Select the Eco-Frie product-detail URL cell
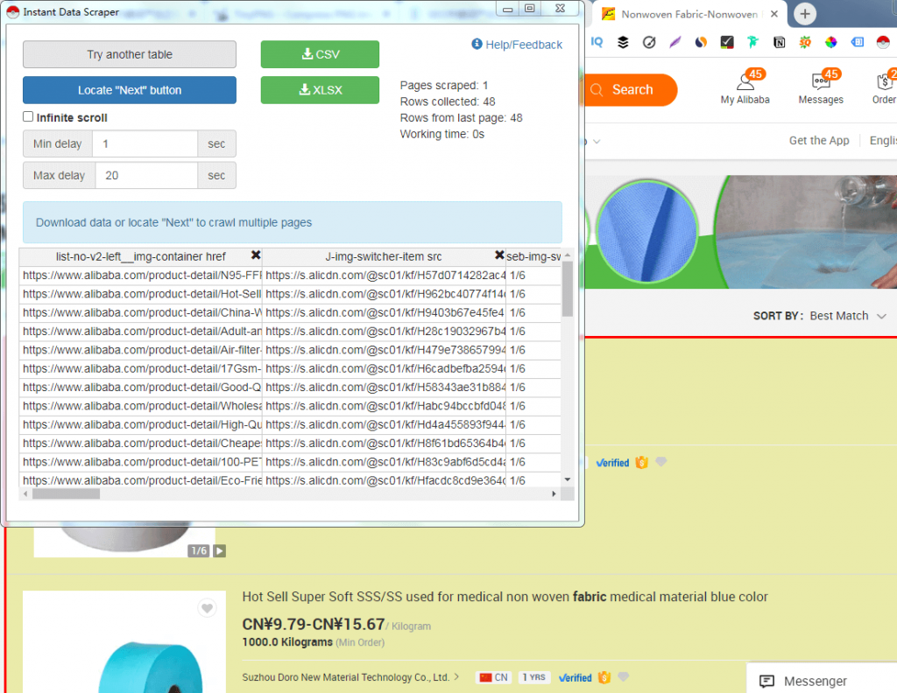This screenshot has width=897, height=693. tap(141, 480)
